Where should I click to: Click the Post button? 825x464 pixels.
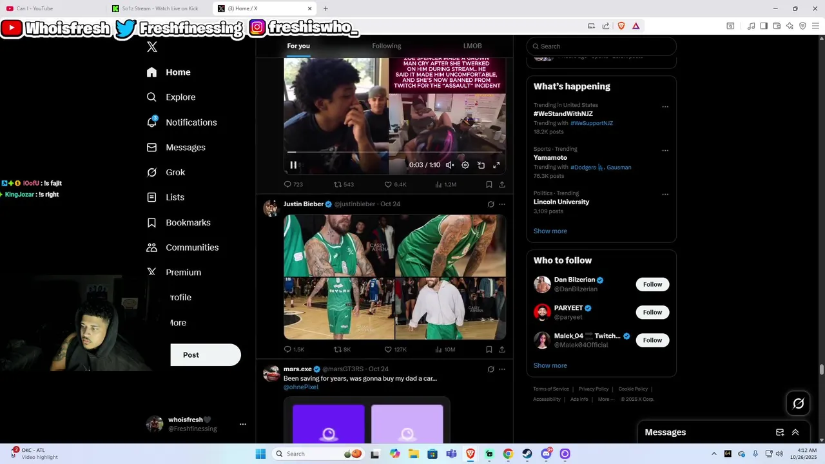[x=206, y=355]
